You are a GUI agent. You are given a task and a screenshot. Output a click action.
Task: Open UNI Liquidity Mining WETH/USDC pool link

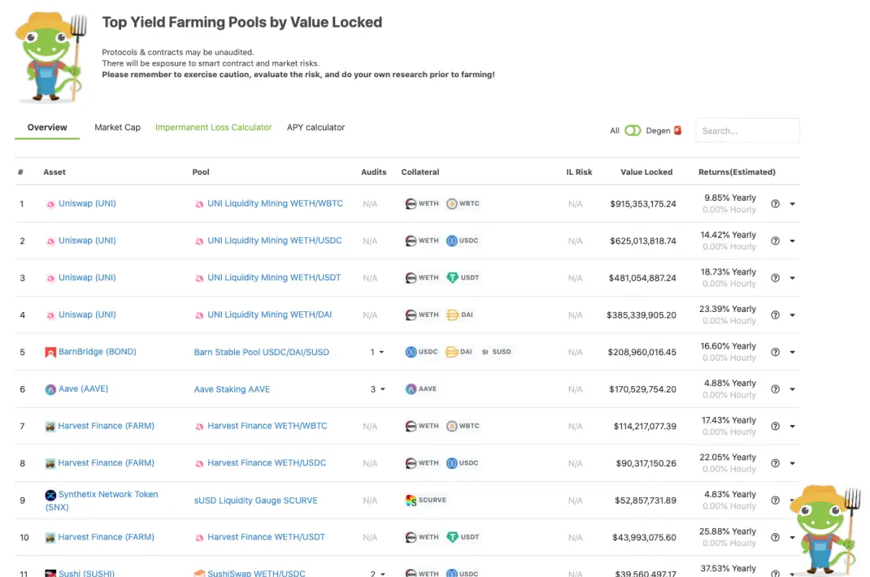[275, 241]
